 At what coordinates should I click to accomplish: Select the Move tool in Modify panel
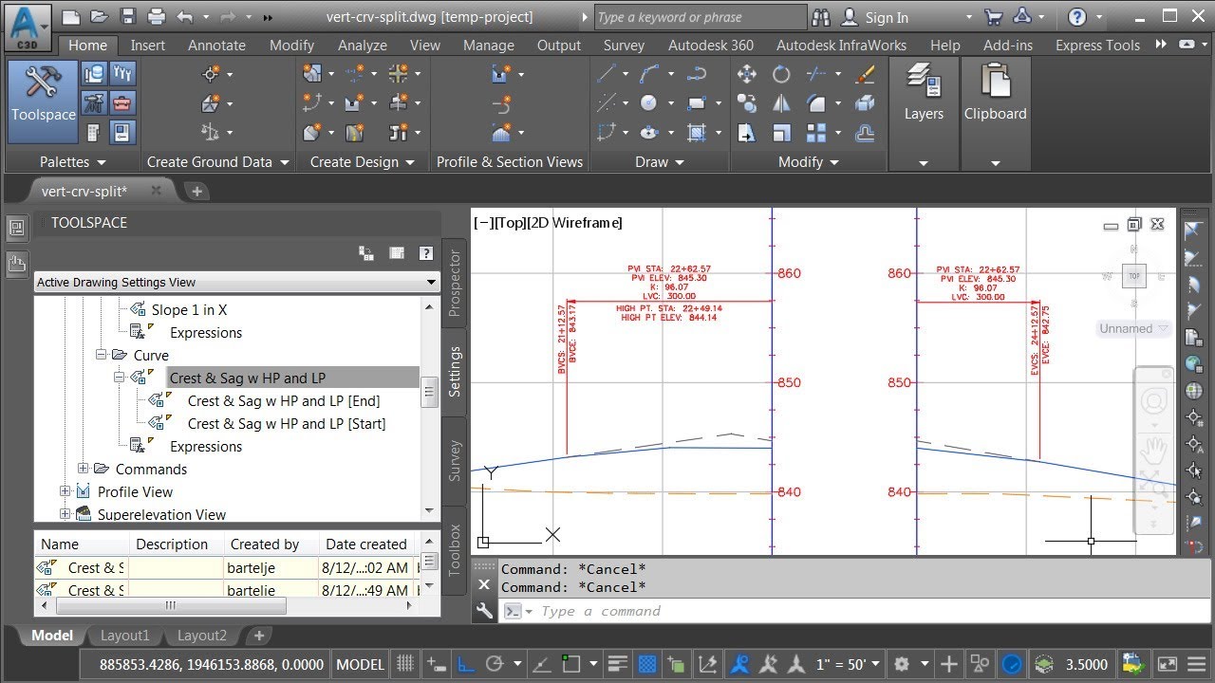pyautogui.click(x=747, y=74)
